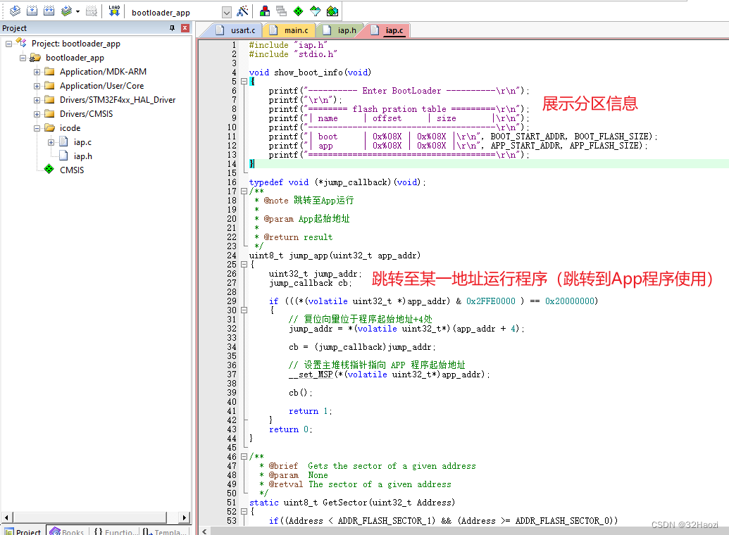This screenshot has height=535, width=729.
Task: Click the Pack Installer icon
Action: pos(332,11)
